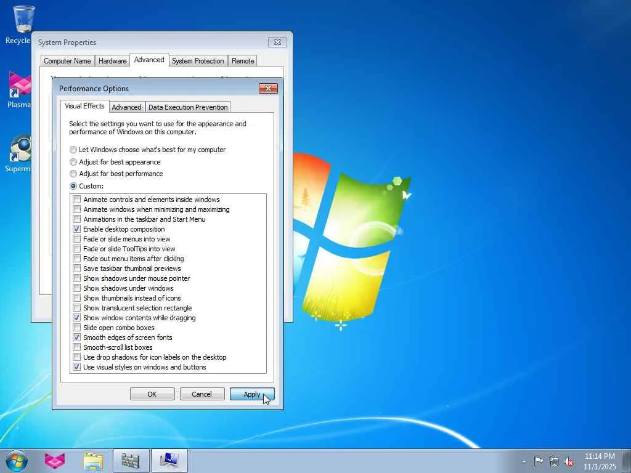The width and height of the screenshot is (631, 473).
Task: Enable Show shadows under windows
Action: click(77, 288)
